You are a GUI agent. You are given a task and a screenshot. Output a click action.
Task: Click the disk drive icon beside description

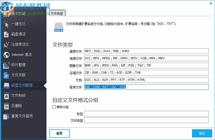(x=59, y=27)
